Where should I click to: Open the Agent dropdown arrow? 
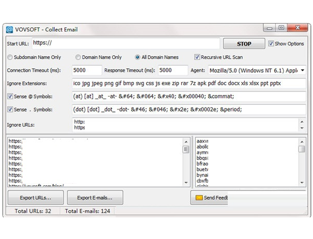click(x=303, y=70)
